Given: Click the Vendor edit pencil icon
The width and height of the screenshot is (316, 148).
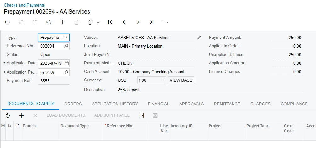Looking at the screenshot, I should coord(199,38).
